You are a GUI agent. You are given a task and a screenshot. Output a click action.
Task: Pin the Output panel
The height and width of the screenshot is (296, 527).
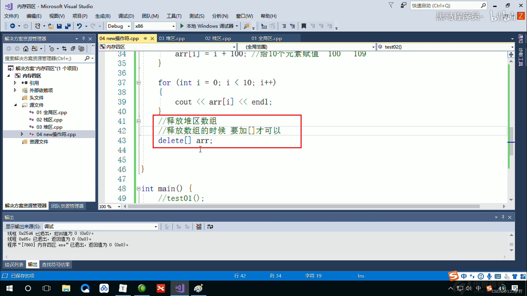pos(503,217)
